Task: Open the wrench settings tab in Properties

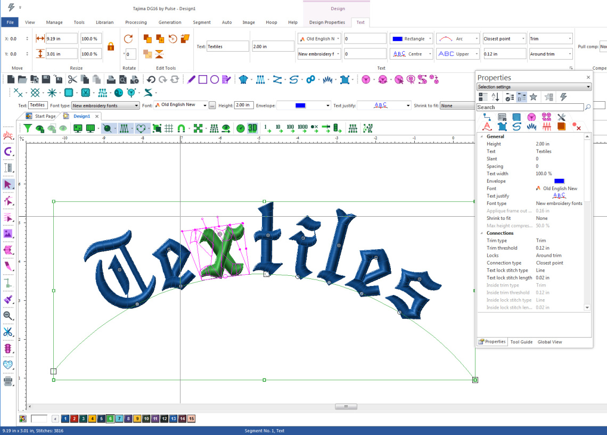Action: tap(561, 117)
